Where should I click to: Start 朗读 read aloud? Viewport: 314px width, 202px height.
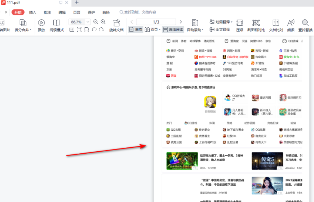click(x=291, y=26)
